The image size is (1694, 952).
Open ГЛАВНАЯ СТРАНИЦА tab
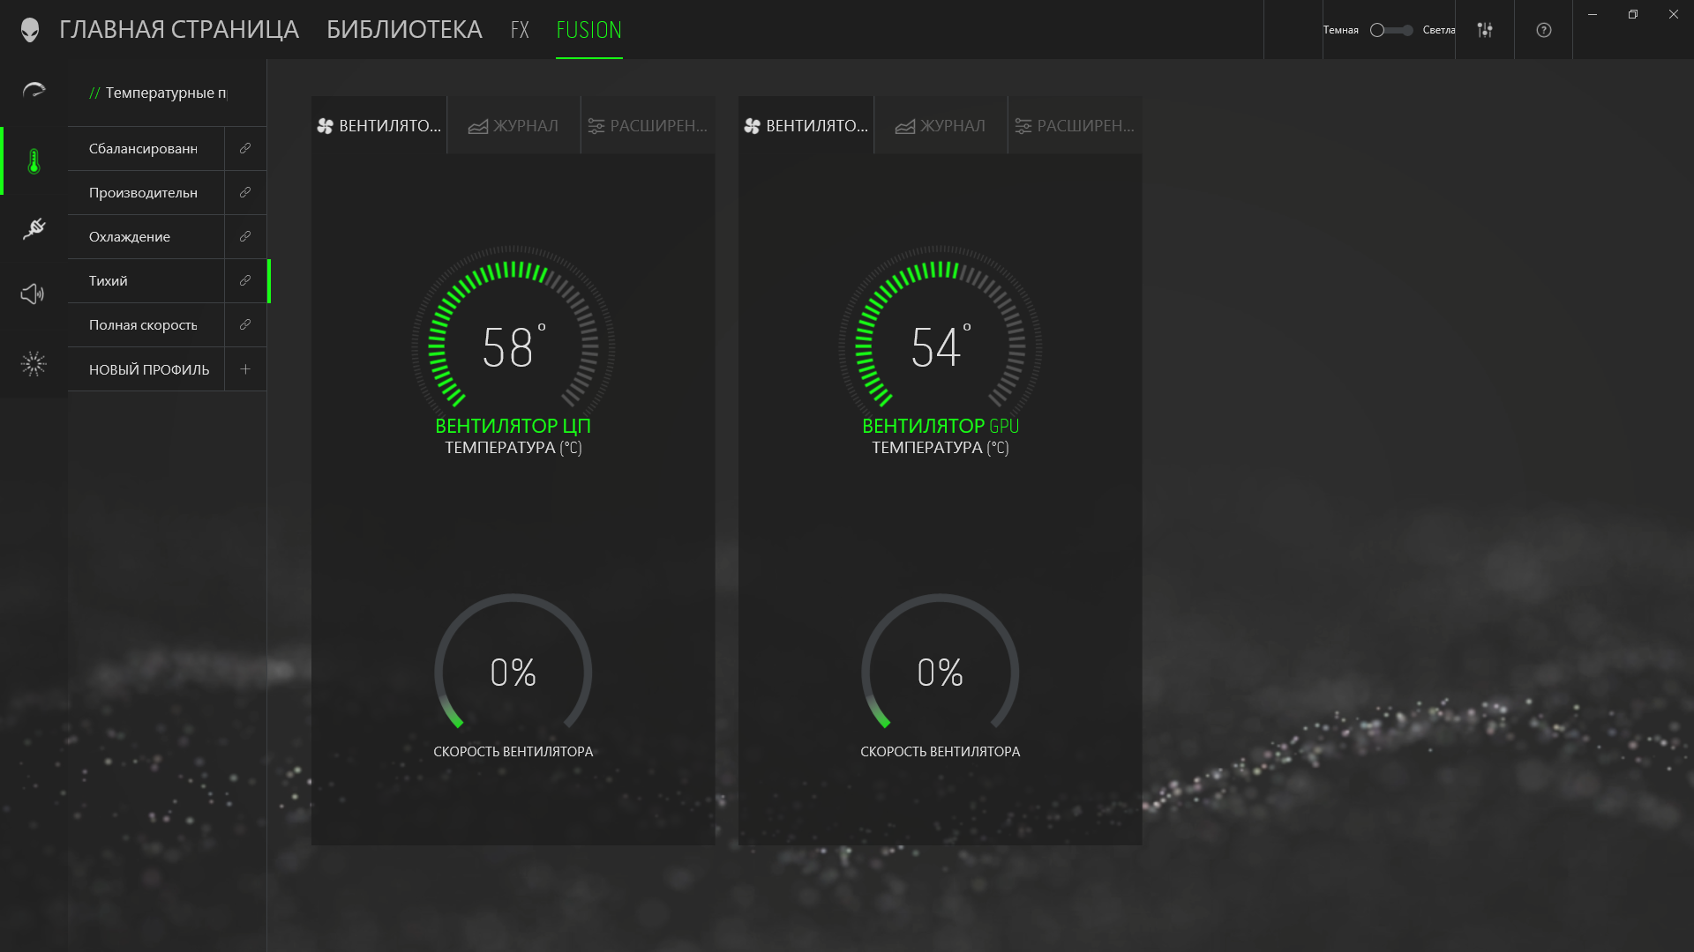pyautogui.click(x=179, y=30)
